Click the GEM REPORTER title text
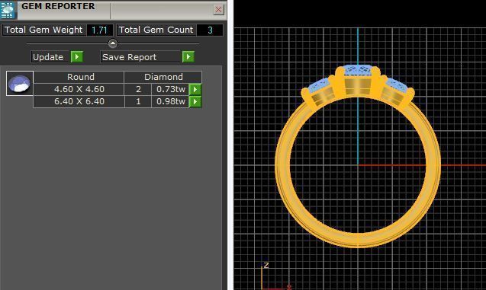 click(58, 6)
